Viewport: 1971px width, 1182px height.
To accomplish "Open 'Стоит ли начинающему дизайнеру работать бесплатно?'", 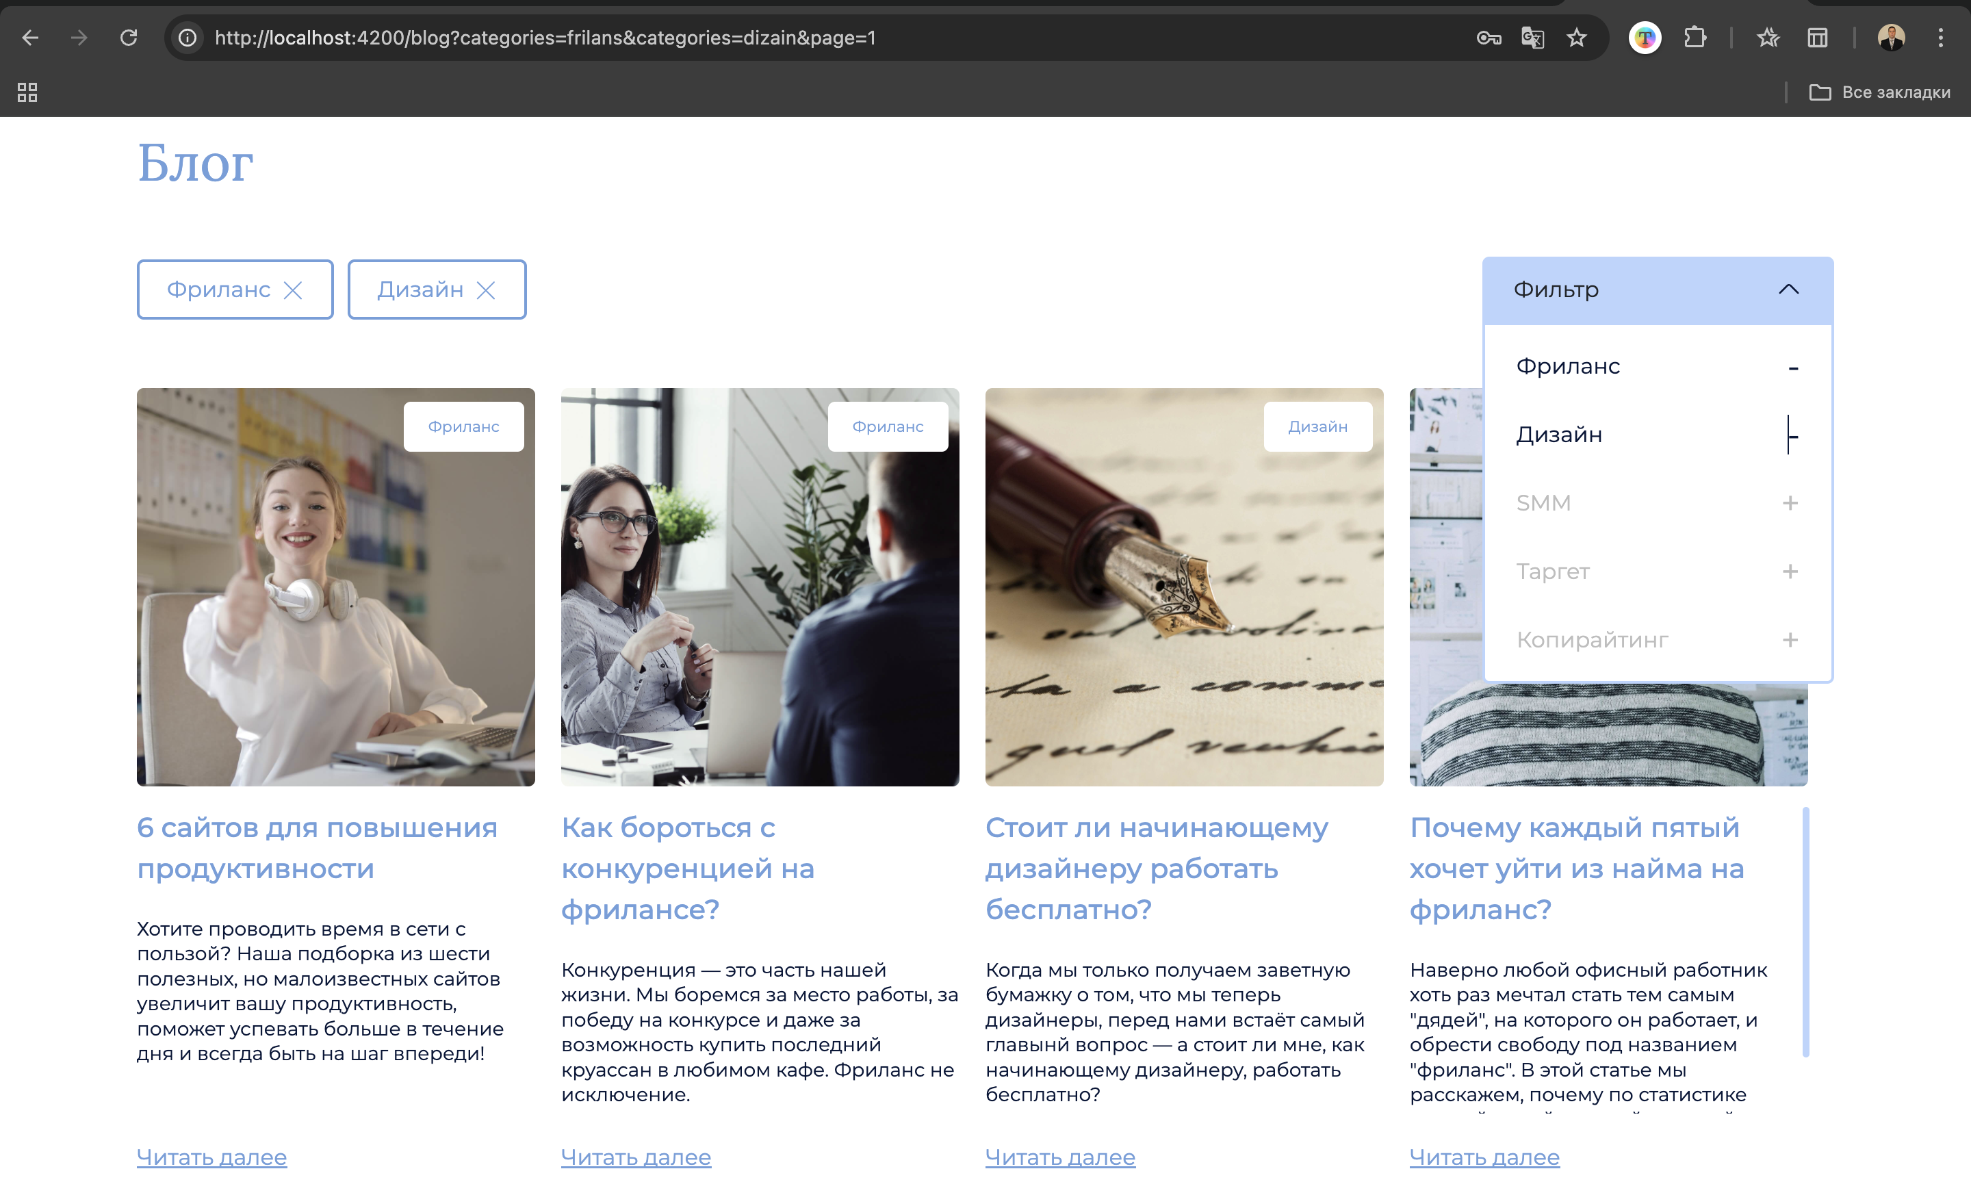I will coord(1157,868).
